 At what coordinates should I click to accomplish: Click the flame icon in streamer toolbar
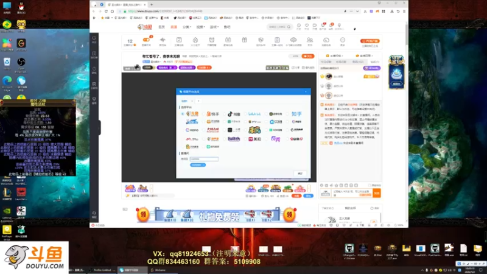(195, 40)
